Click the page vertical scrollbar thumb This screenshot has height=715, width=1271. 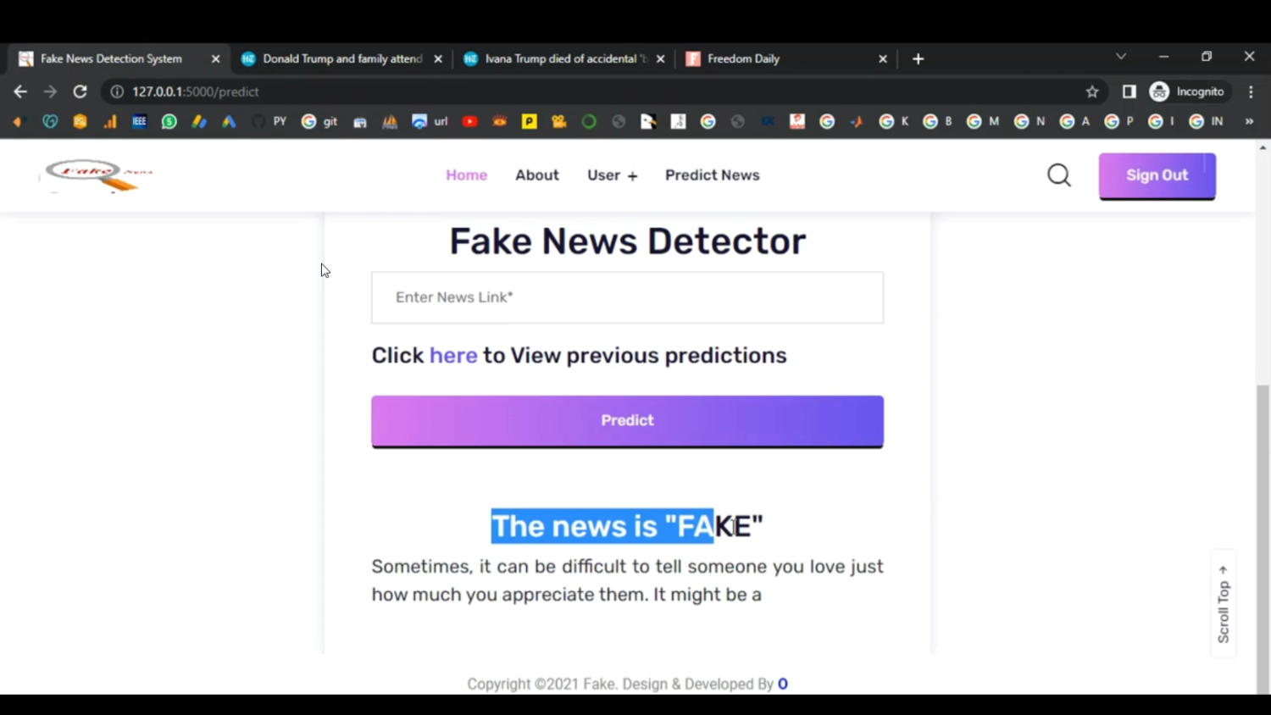click(x=1263, y=540)
